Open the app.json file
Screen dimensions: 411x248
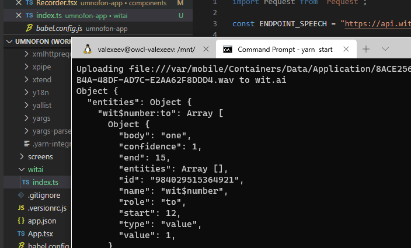(x=42, y=221)
